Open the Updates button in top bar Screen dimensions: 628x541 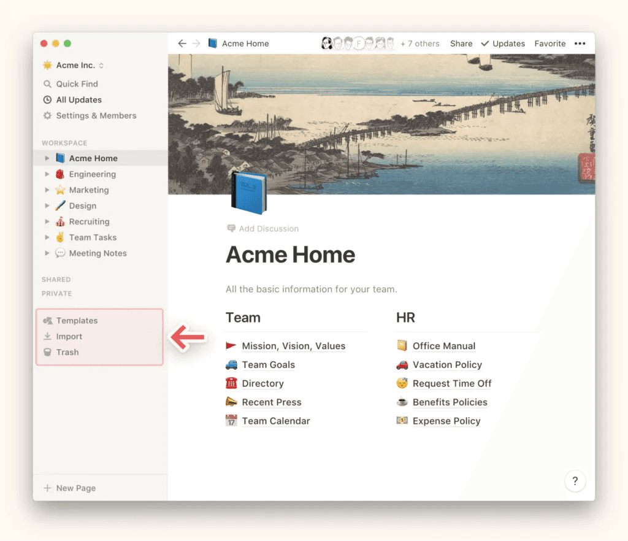[x=503, y=44]
